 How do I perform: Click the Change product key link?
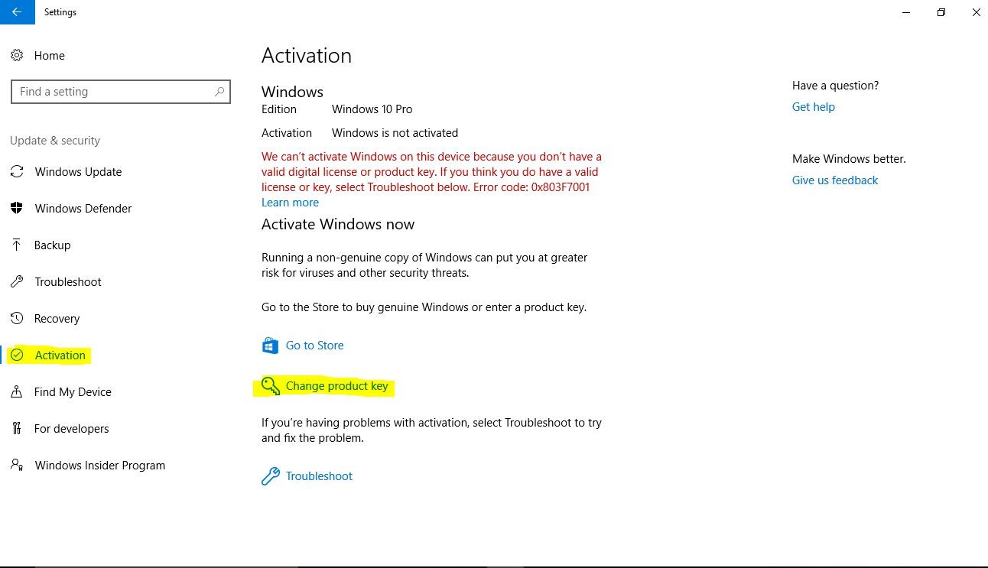(x=337, y=386)
